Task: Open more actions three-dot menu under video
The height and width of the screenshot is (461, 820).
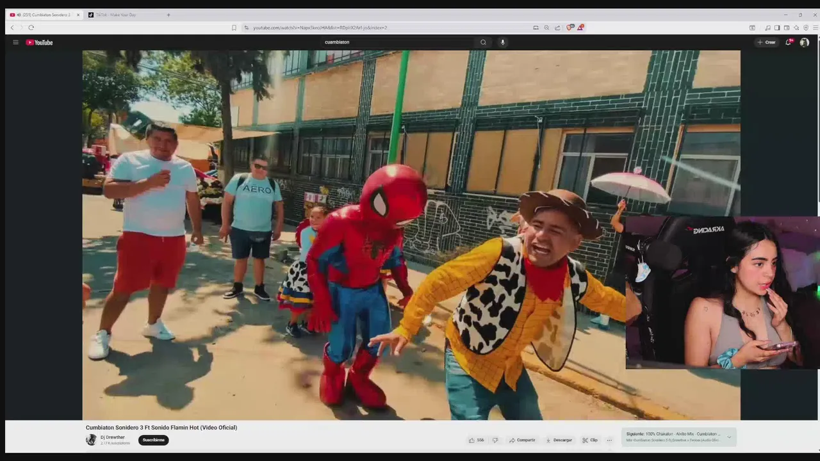Action: pyautogui.click(x=609, y=440)
